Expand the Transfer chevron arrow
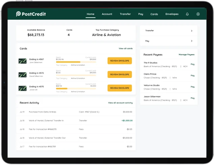 pos(192,31)
